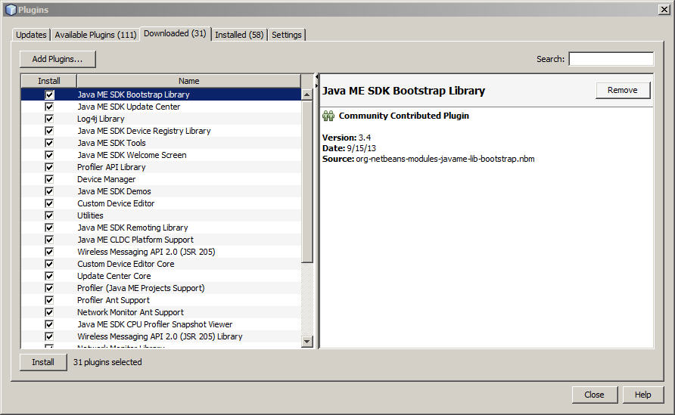Select the Java ME SDK Demos row
This screenshot has height=415, width=675.
[x=161, y=191]
